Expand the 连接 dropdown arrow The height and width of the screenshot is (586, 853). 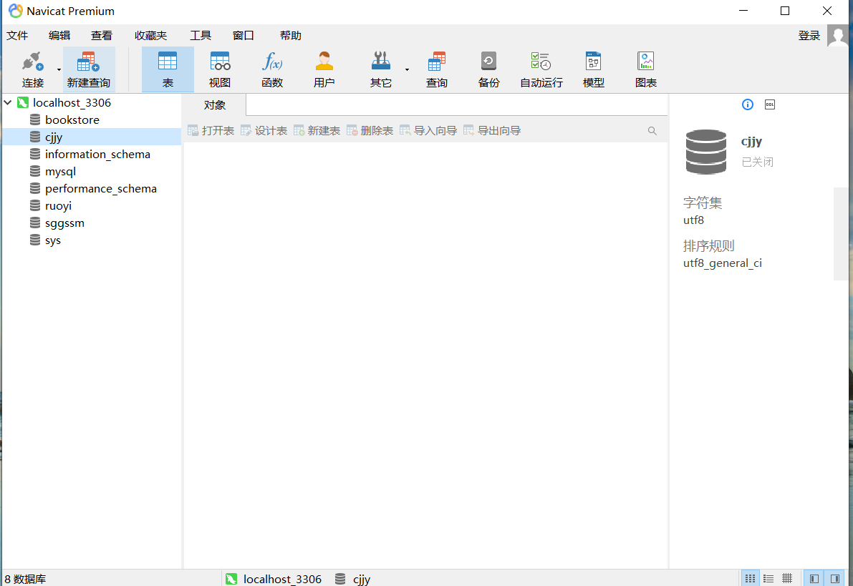coord(59,69)
